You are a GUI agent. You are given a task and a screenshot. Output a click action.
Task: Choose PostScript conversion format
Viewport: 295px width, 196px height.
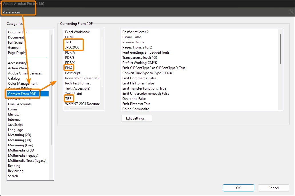click(73, 73)
